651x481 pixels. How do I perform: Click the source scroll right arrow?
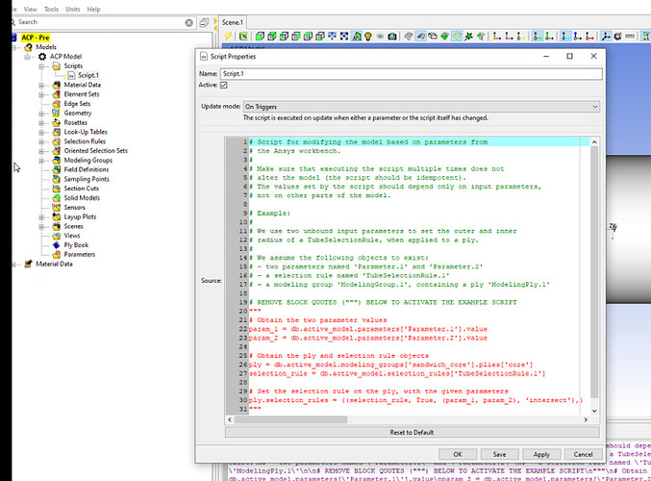click(x=586, y=420)
